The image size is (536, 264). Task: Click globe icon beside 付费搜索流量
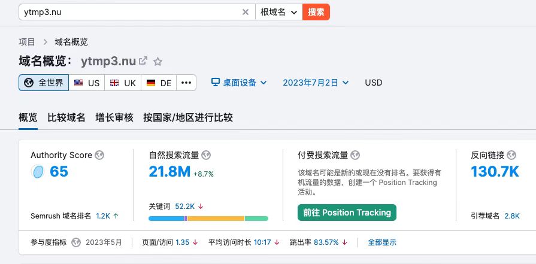pos(355,156)
